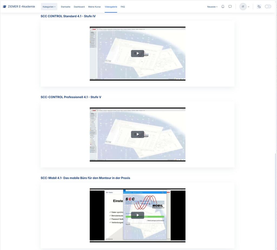Open the FAQ page link
This screenshot has width=277, height=250.
click(123, 7)
